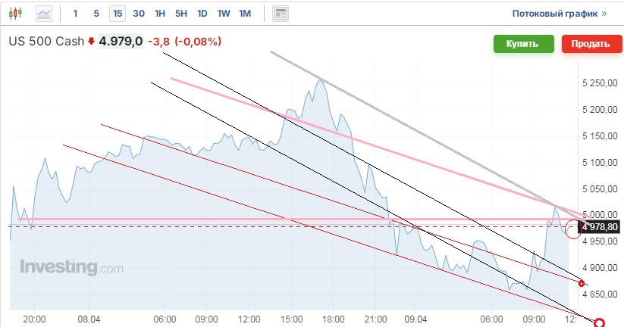Select the 5 minute timeframe
The height and width of the screenshot is (327, 624).
click(96, 14)
